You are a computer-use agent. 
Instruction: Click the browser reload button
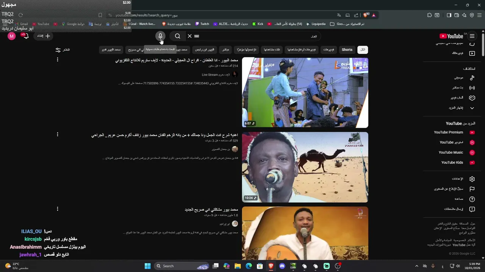click(20, 15)
